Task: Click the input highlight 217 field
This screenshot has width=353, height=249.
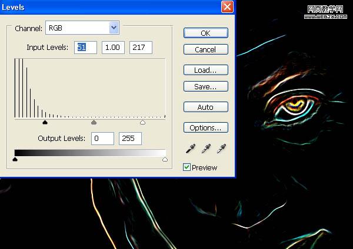Action: click(141, 47)
